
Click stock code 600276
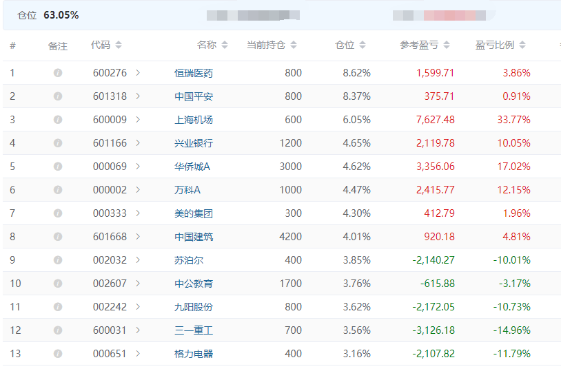click(x=110, y=73)
